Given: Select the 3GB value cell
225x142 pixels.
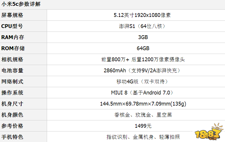Looking at the screenshot, I should pyautogui.click(x=143, y=37).
